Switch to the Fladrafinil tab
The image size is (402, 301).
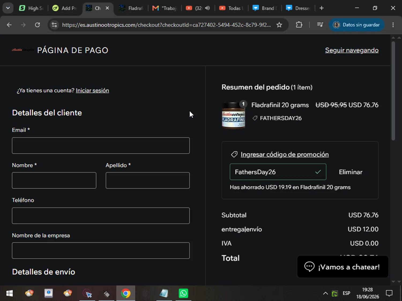tap(131, 8)
